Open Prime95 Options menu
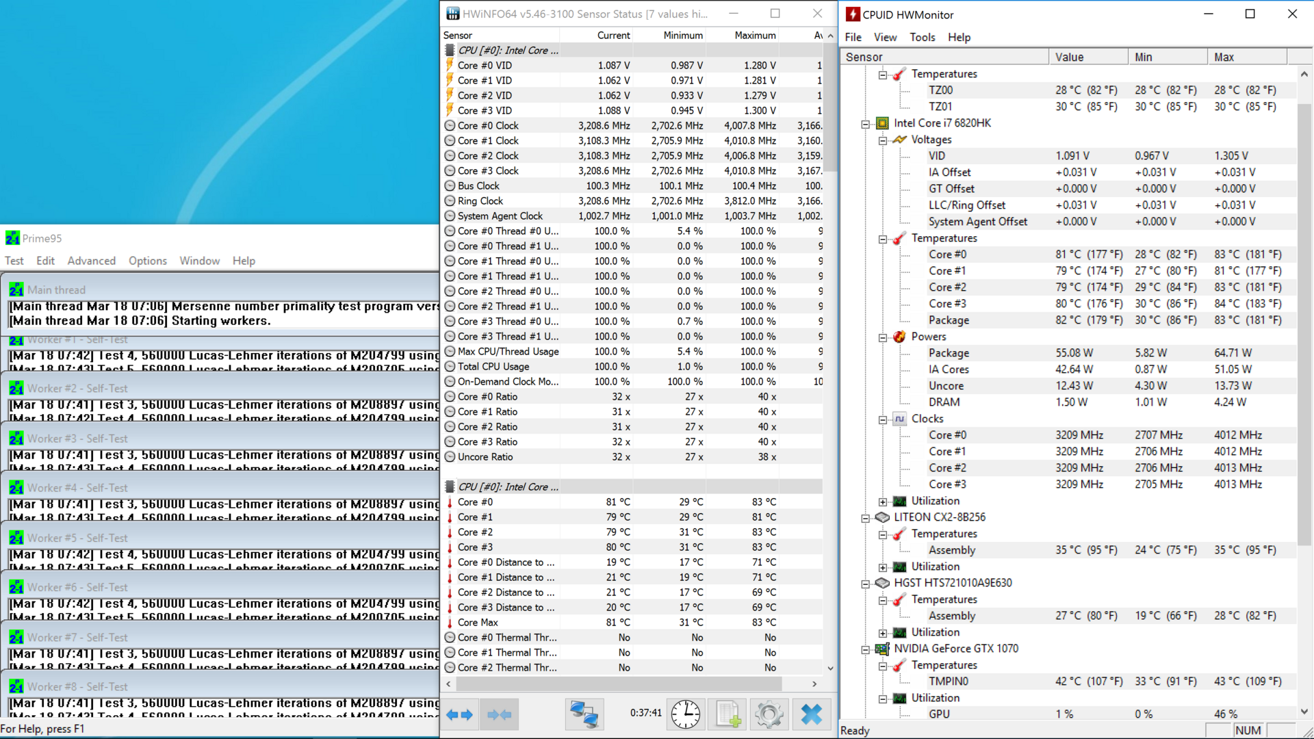Viewport: 1314px width, 739px height. 148,261
